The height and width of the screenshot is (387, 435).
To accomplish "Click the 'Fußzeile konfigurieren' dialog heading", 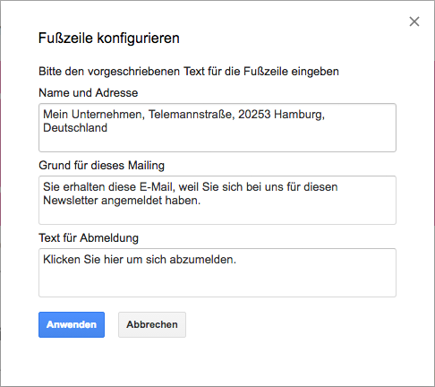I will pyautogui.click(x=109, y=39).
